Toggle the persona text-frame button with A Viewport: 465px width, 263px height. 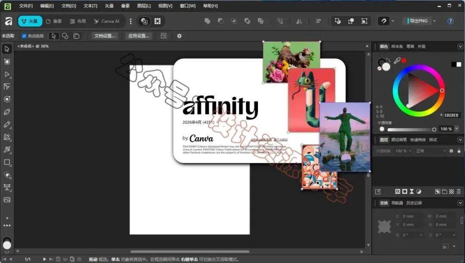click(x=144, y=21)
